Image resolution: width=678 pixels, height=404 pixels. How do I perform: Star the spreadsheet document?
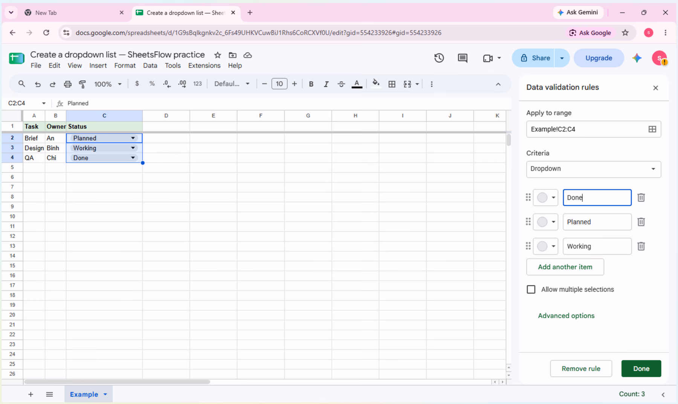tap(217, 55)
